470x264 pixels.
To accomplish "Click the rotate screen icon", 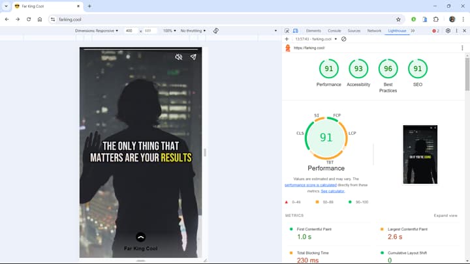I will click(215, 31).
